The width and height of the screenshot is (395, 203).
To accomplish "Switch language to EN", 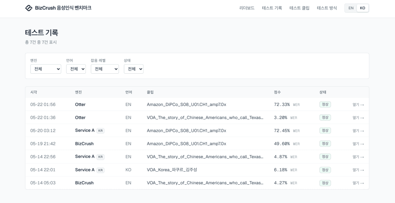I will [351, 8].
